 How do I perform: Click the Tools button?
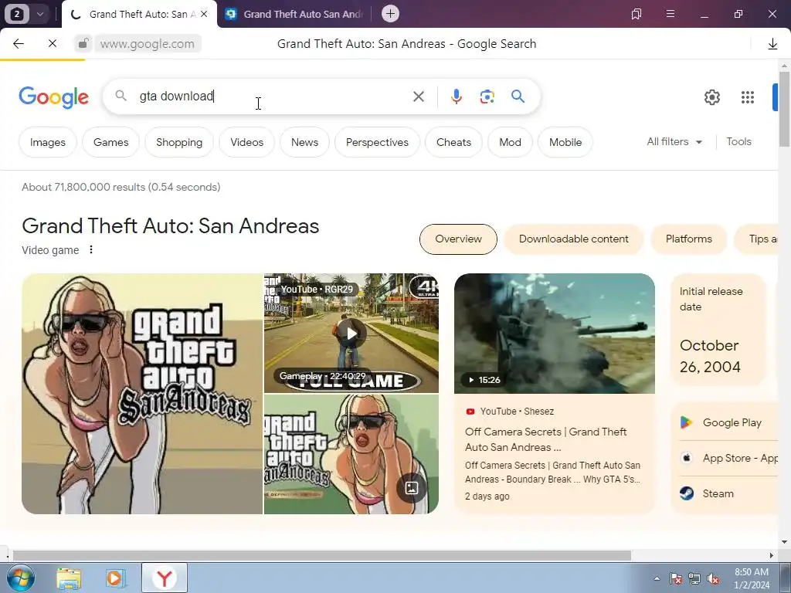(738, 142)
